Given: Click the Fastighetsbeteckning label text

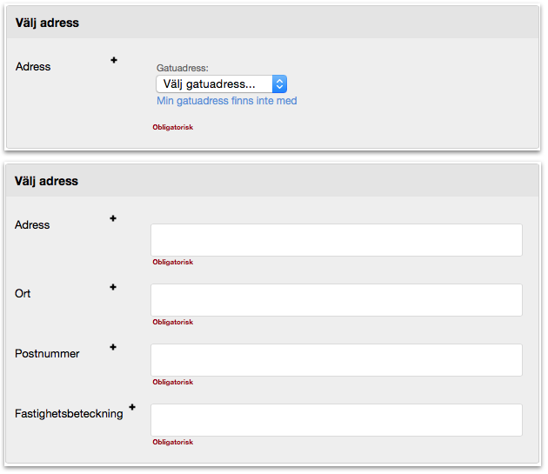Looking at the screenshot, I should point(69,414).
